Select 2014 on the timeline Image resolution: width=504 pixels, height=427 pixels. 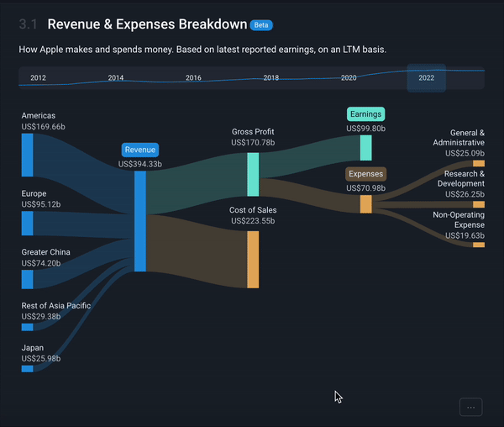[x=116, y=78]
